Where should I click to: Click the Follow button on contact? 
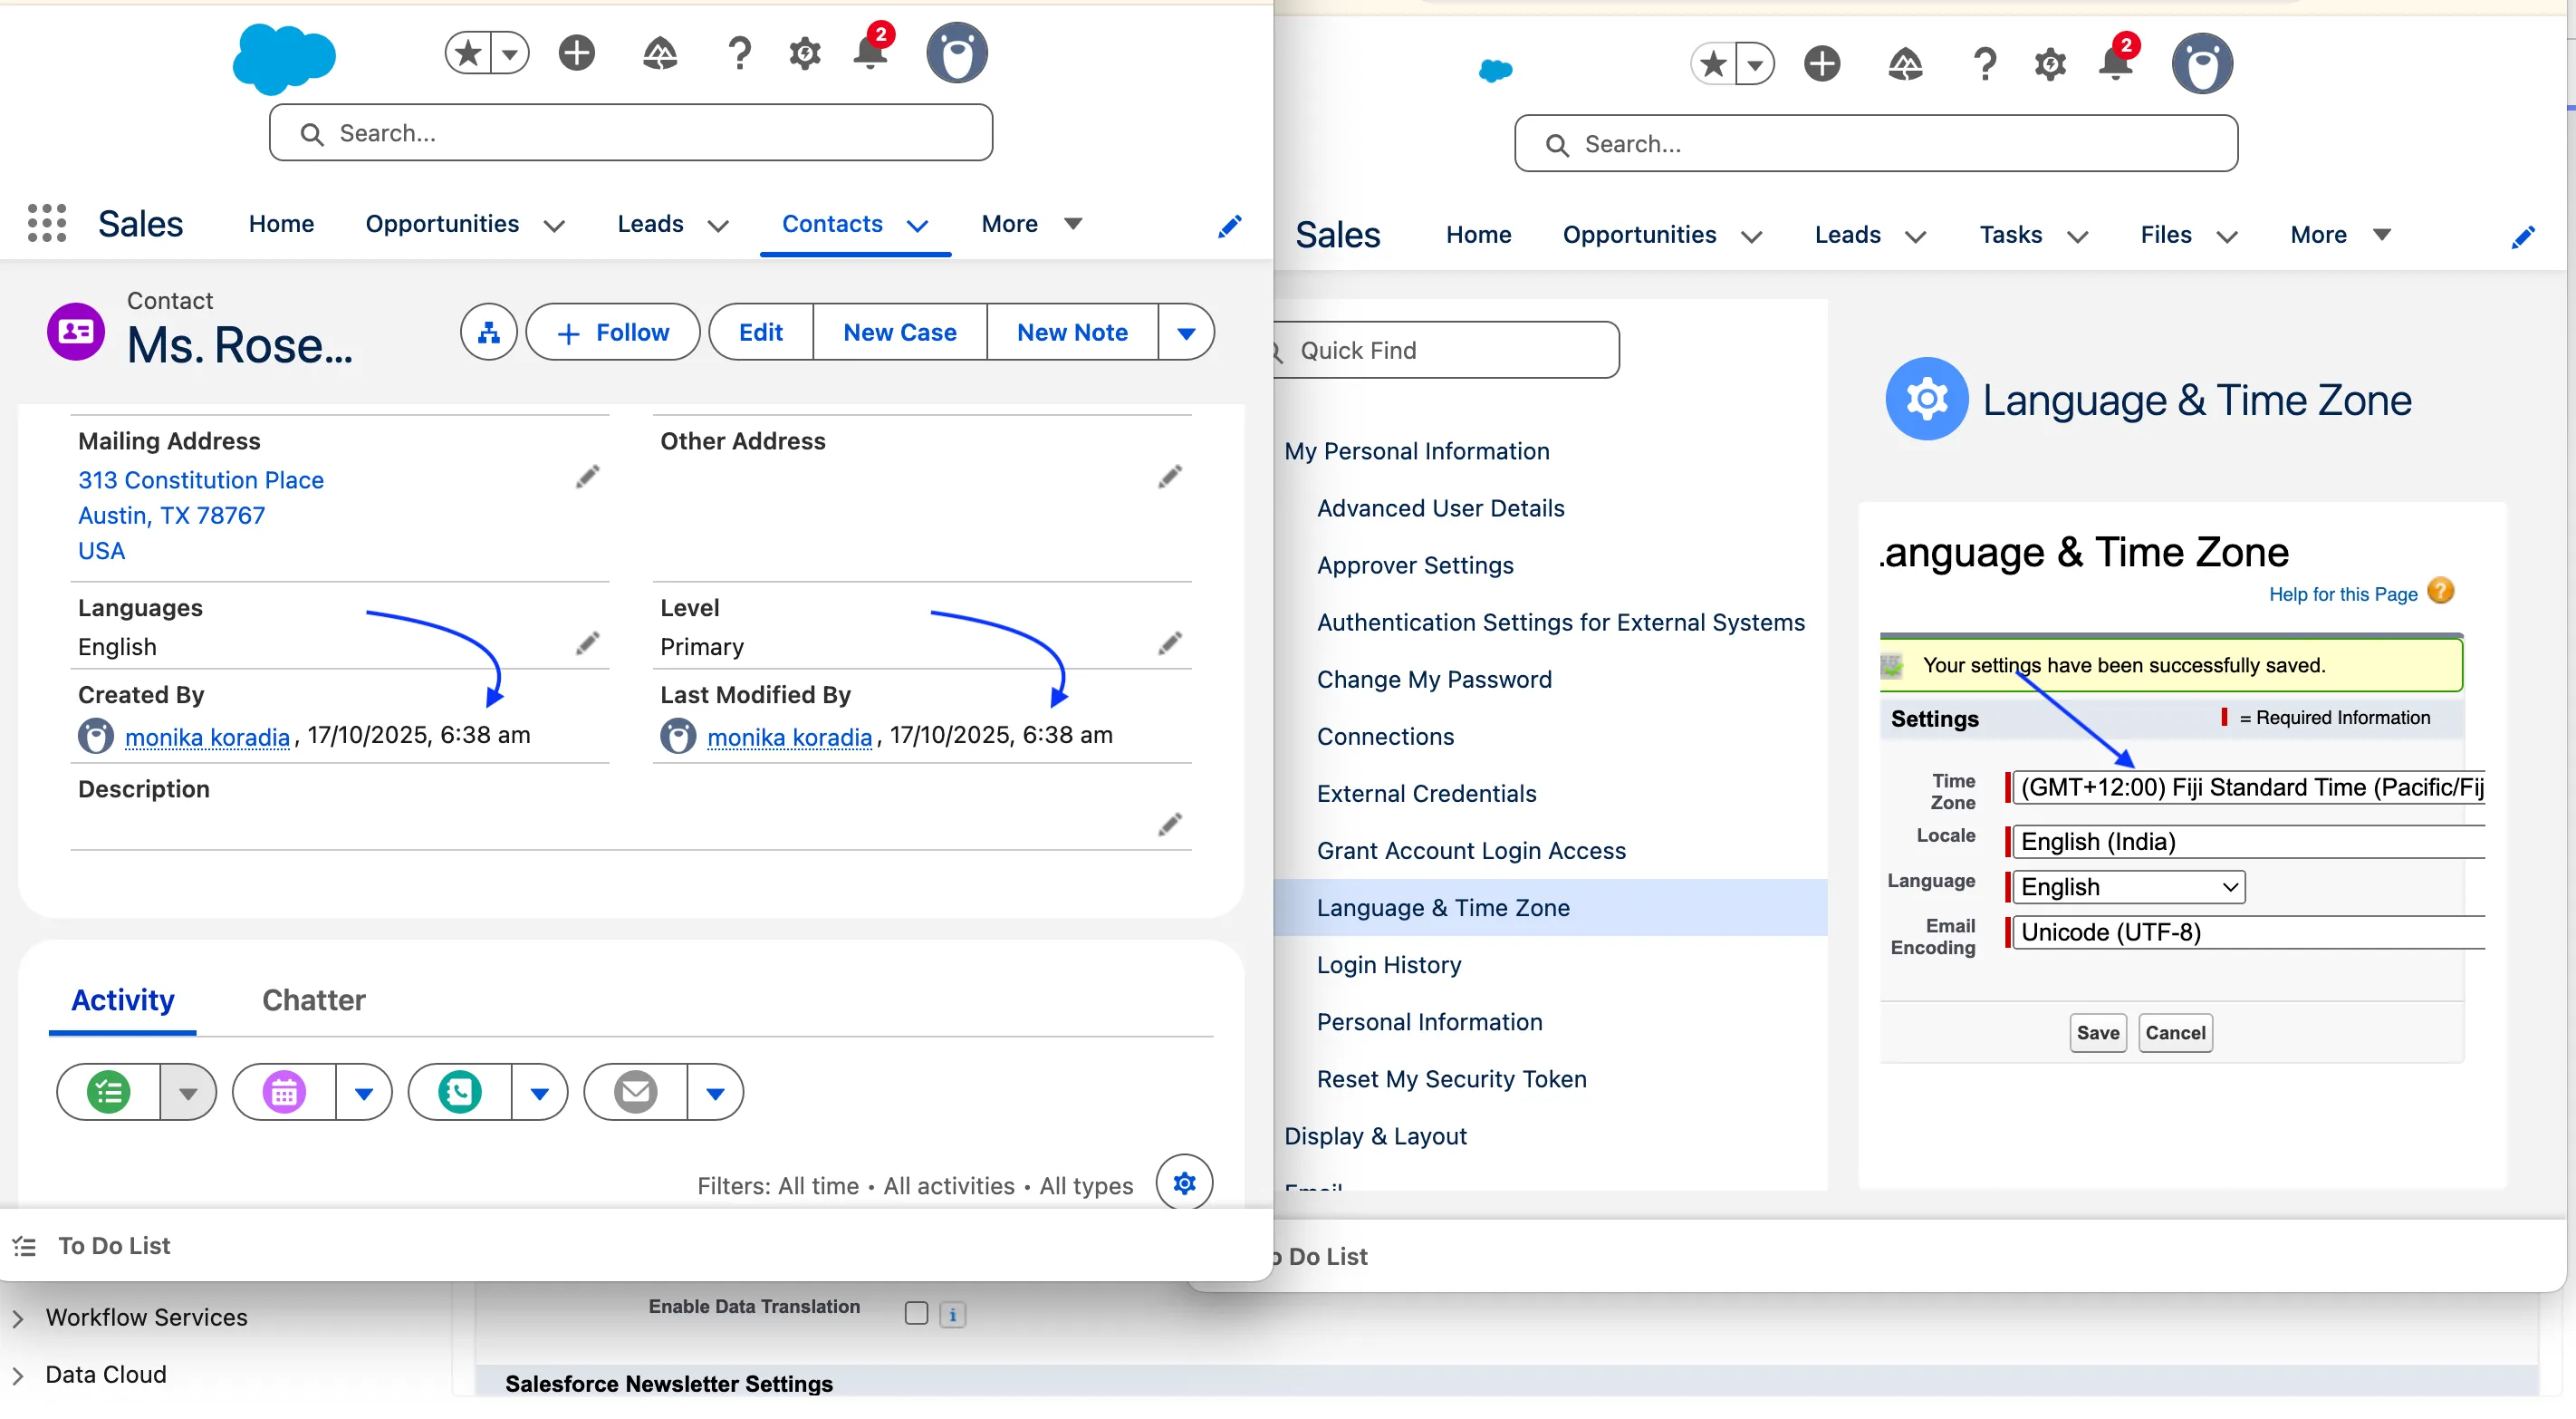pyautogui.click(x=613, y=333)
